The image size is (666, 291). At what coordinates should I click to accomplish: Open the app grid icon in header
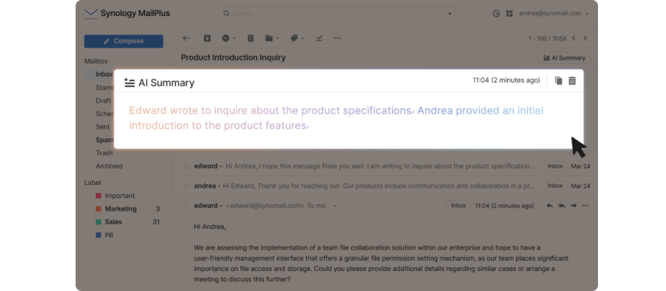[x=509, y=13]
